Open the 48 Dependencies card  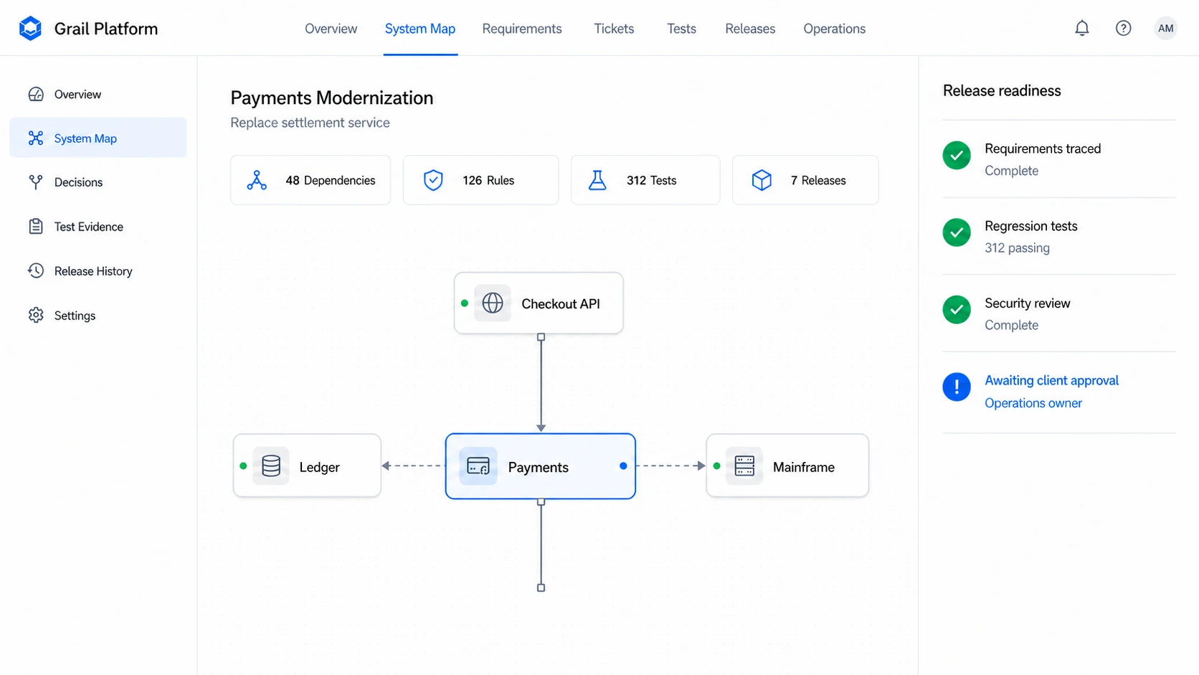(x=311, y=180)
